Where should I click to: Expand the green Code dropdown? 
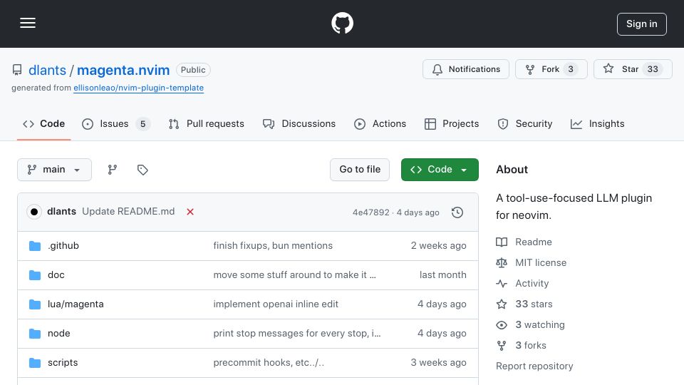(440, 170)
